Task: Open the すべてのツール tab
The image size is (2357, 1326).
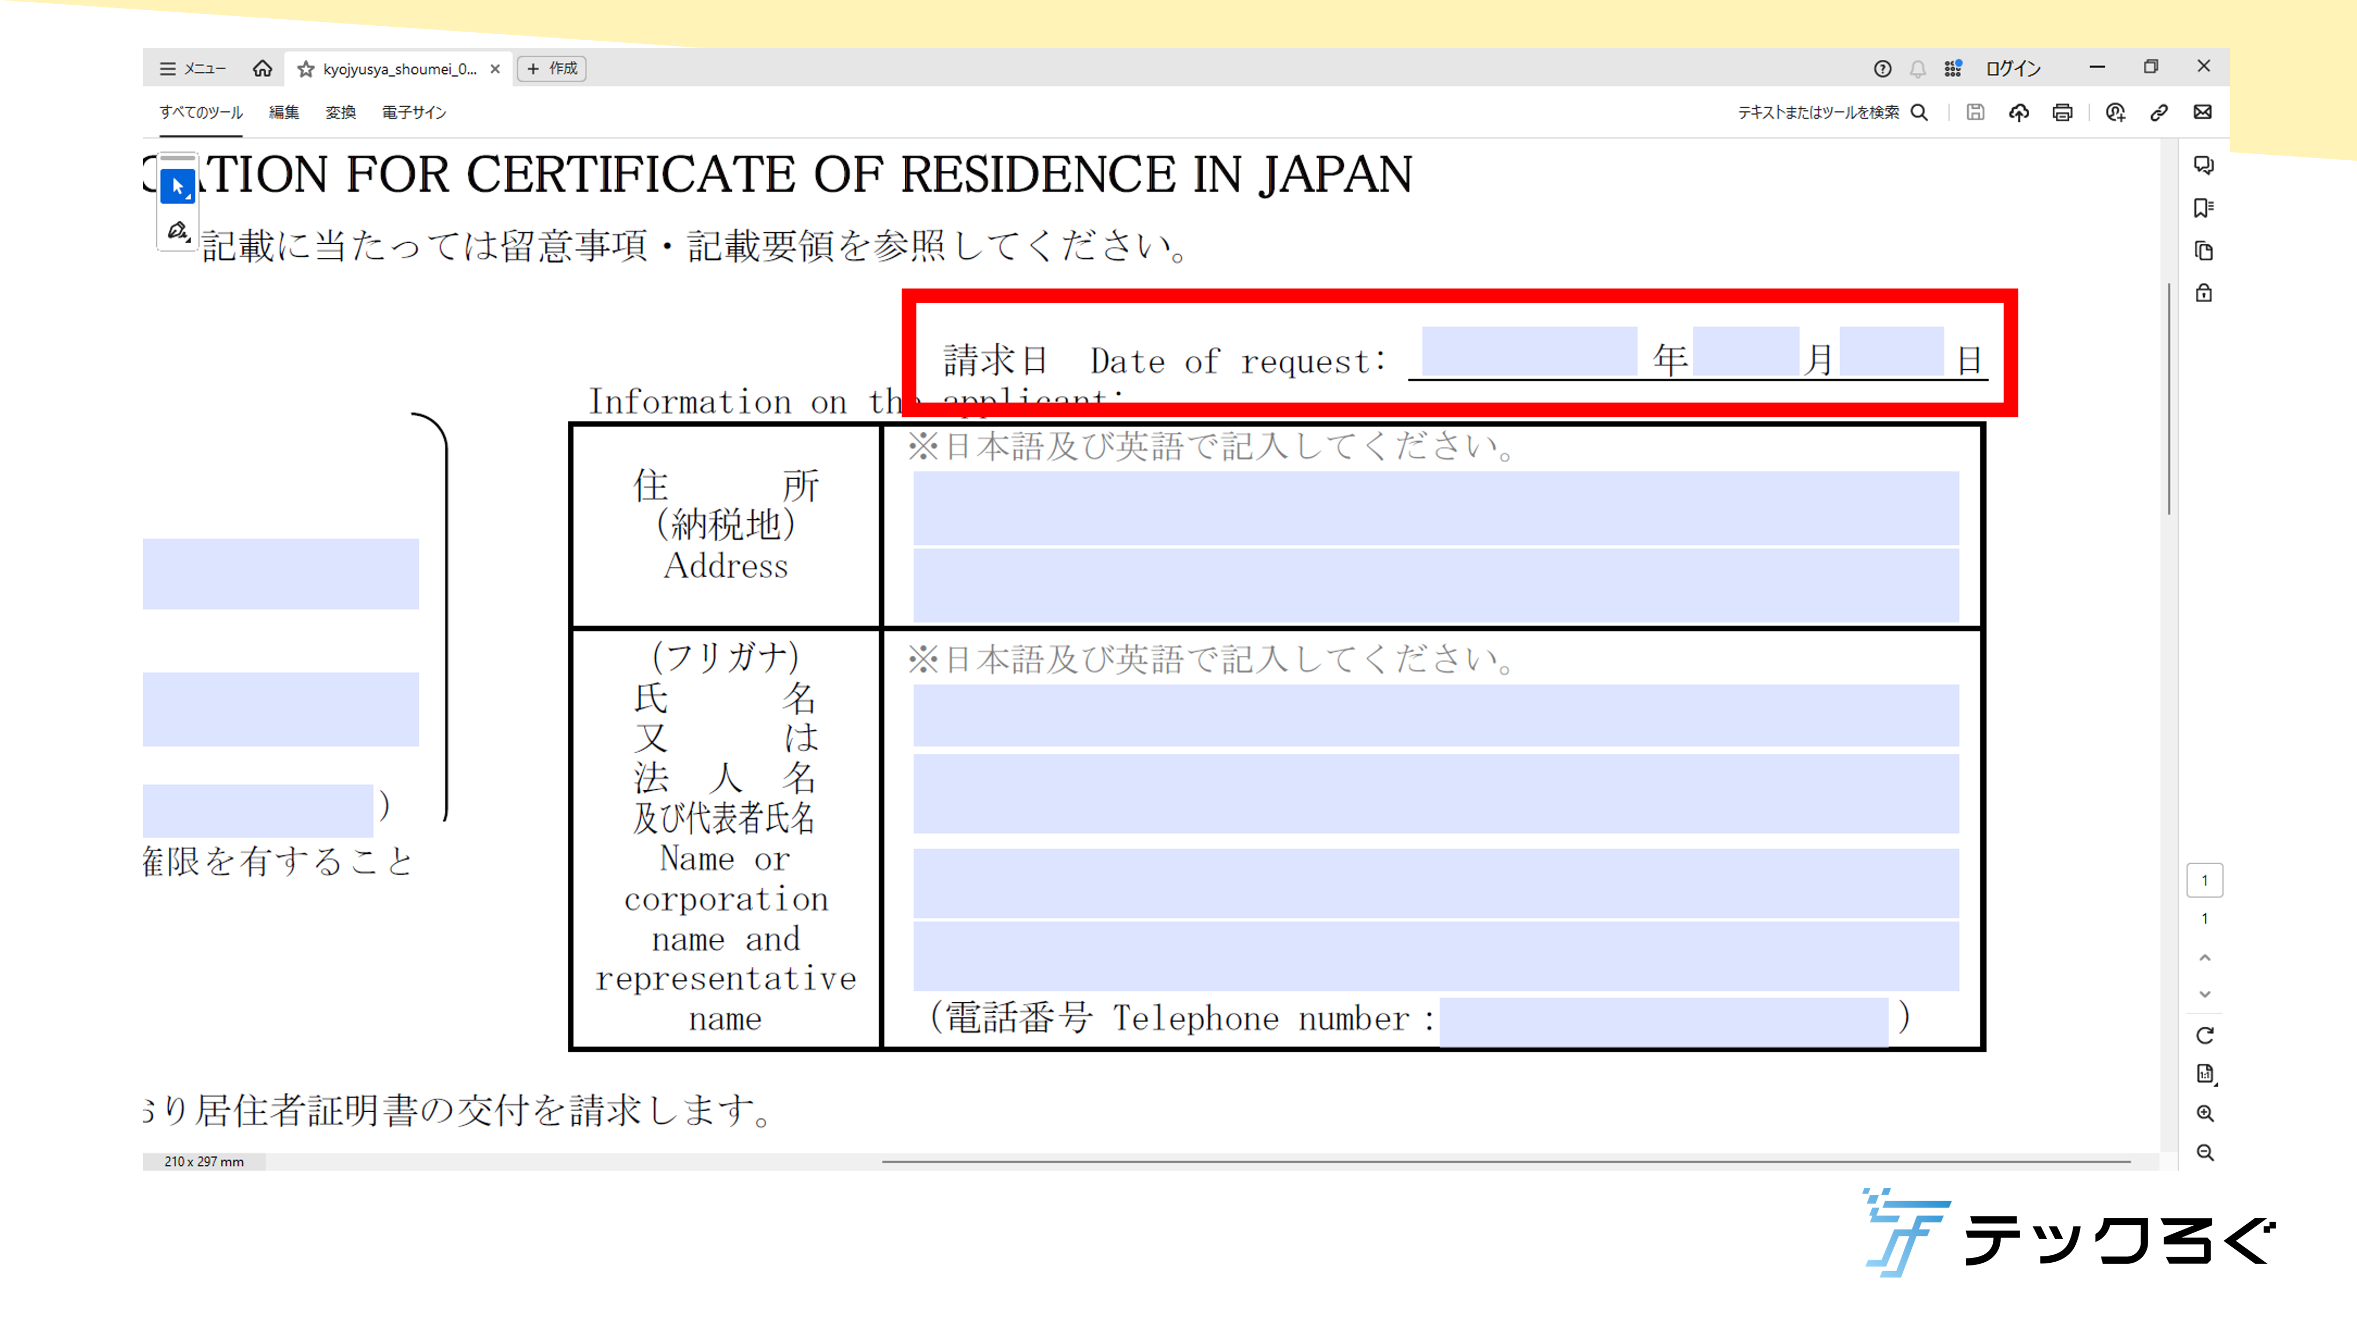Action: (201, 113)
